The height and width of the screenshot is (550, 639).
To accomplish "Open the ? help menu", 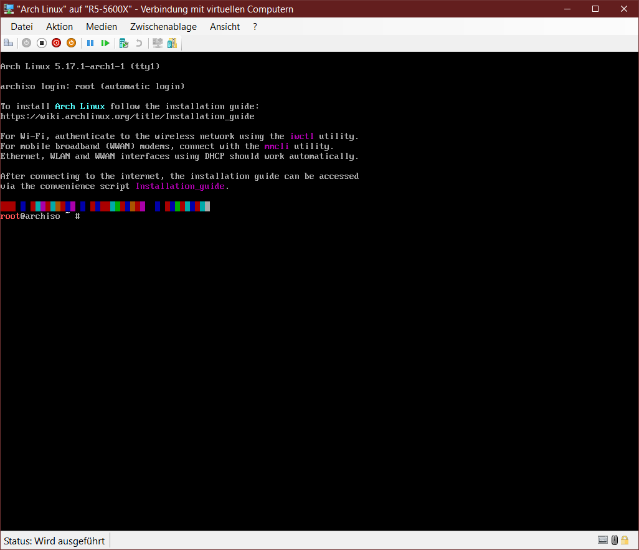I will pyautogui.click(x=255, y=27).
